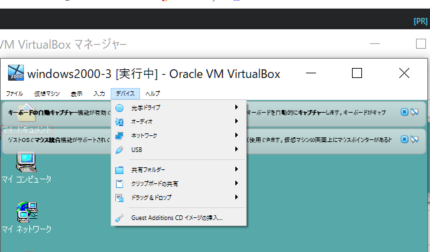Click the [PR] link at top right

point(421,21)
